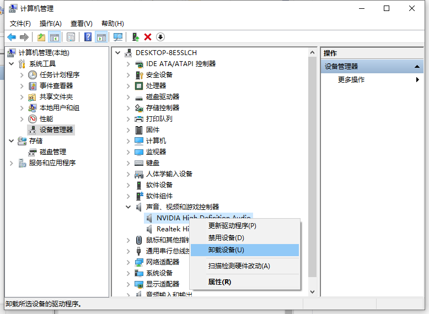Click the device tree scrollbar up arrow

click(x=312, y=52)
